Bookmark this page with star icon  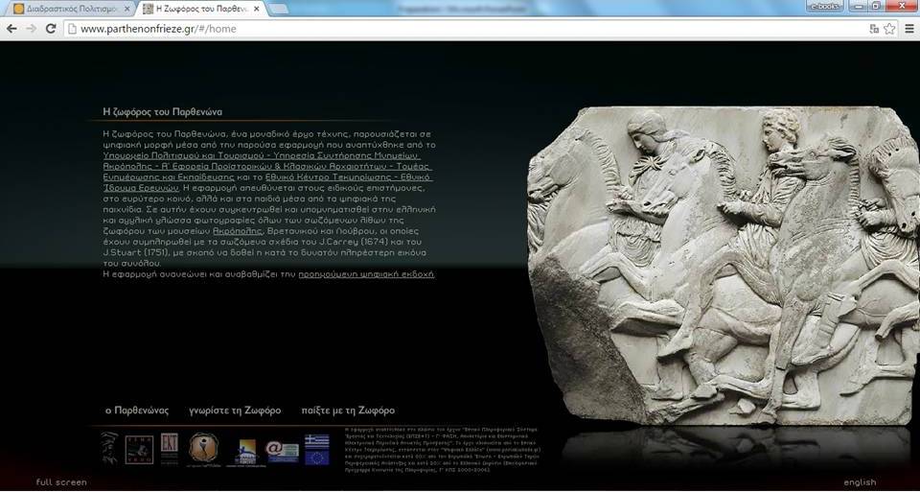tap(889, 29)
